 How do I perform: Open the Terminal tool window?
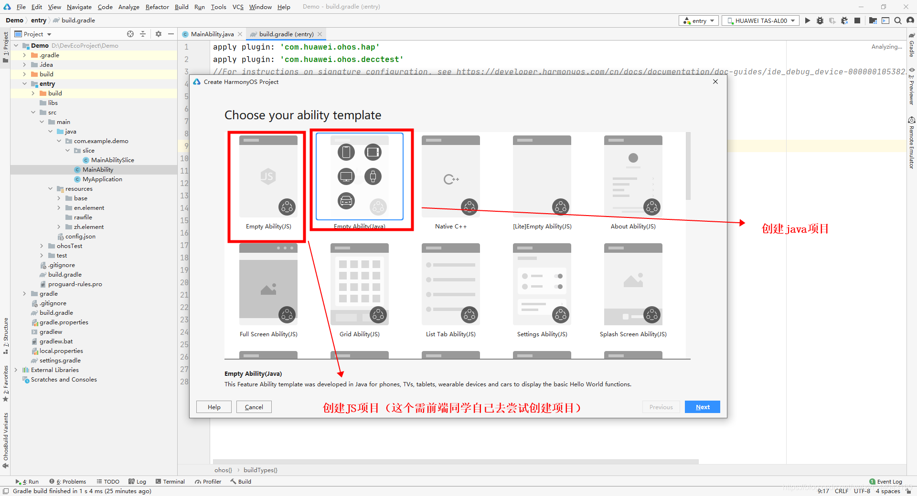[x=170, y=482]
